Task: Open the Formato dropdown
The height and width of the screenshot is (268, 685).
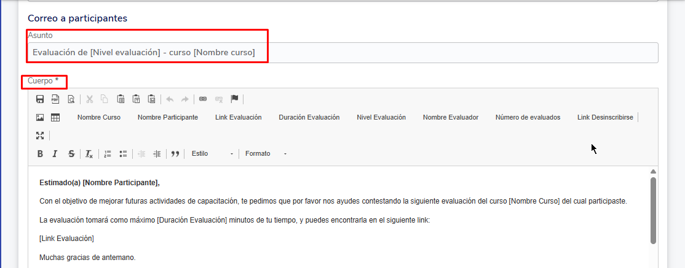Action: (266, 154)
